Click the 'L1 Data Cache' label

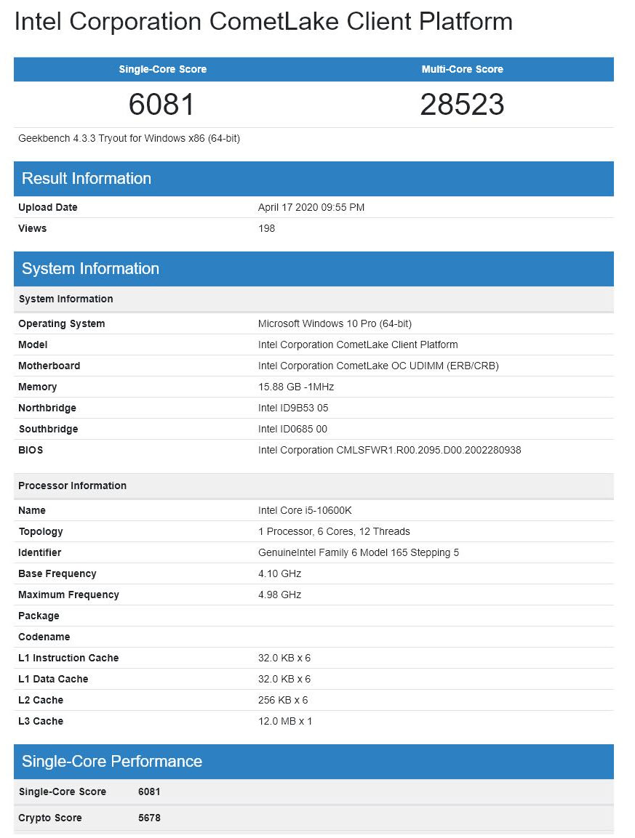(53, 680)
